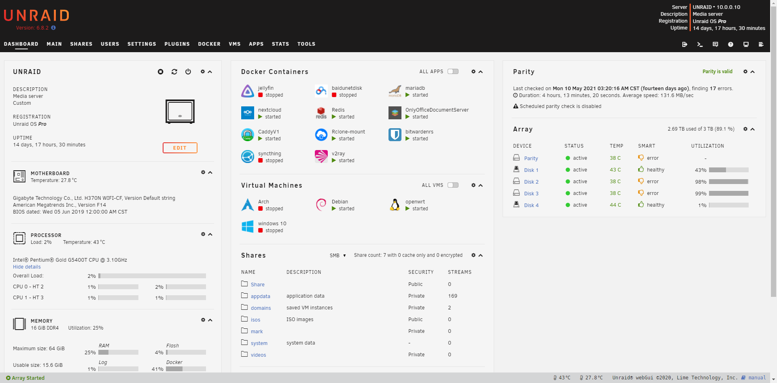
Task: Click the Disk 2 utilization bar
Action: point(728,182)
